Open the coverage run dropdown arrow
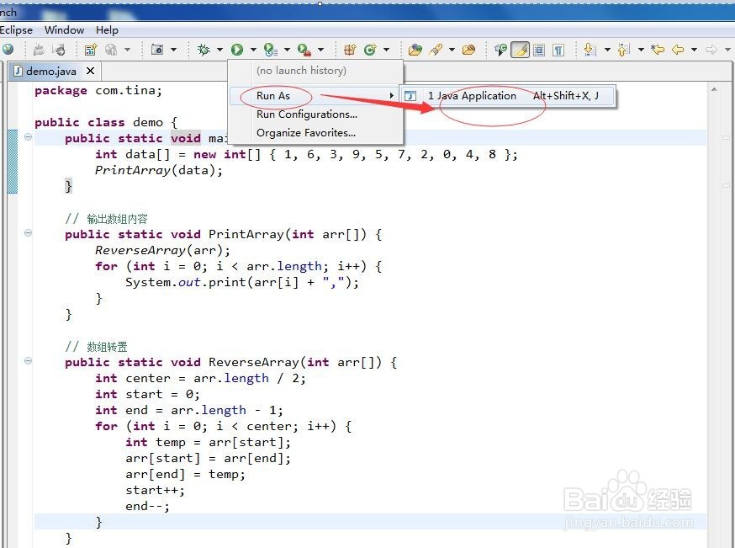Screen dimensions: 735x548 287,50
